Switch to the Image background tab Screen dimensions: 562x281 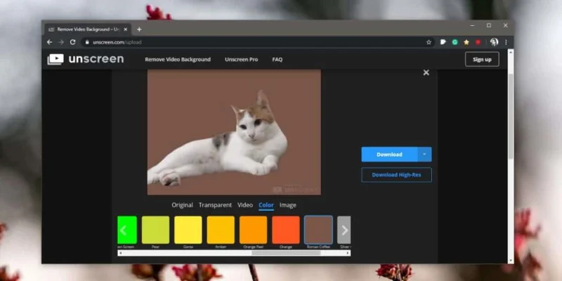point(288,205)
